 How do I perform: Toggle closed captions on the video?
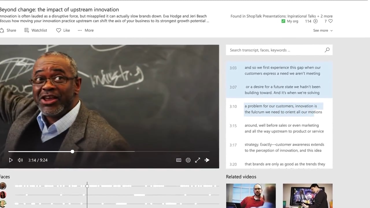pos(179,160)
